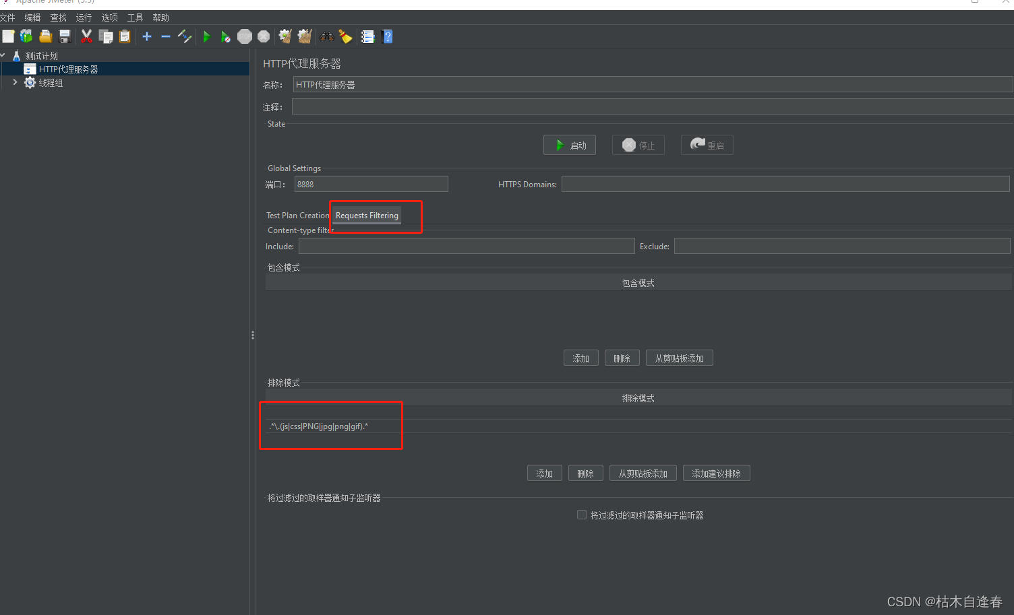Click the 停止 stop proxy button
The height and width of the screenshot is (615, 1014).
(638, 145)
